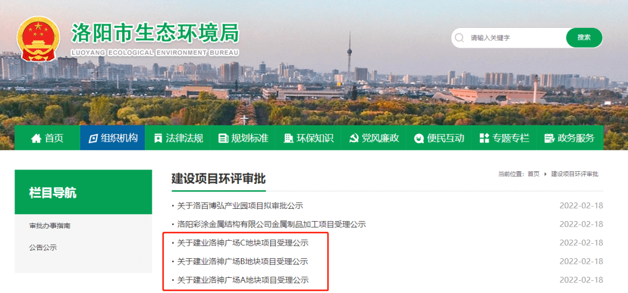
Task: Open the 规划标准 menu item
Action: 244,138
